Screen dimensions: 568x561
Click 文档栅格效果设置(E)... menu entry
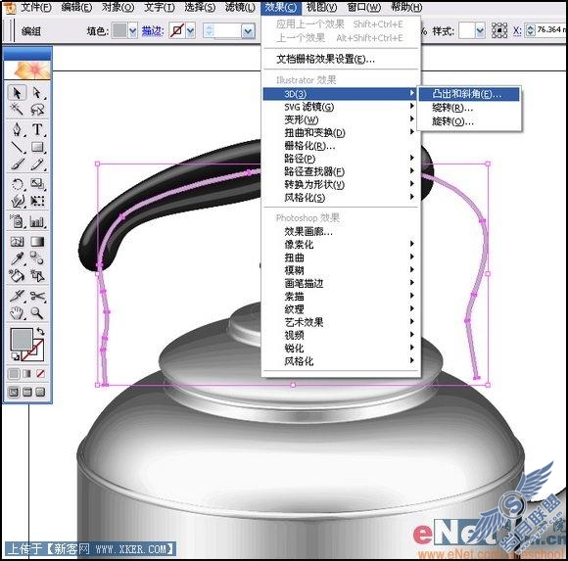(341, 59)
